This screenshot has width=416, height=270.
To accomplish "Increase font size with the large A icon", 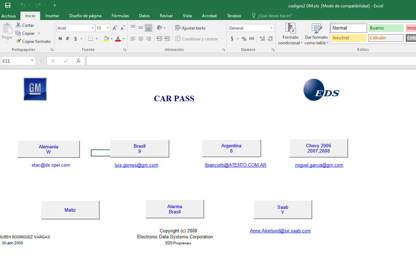I will (x=115, y=28).
